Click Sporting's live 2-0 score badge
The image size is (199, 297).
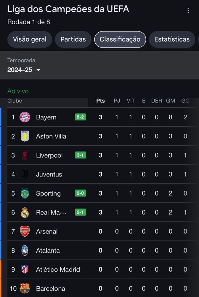(x=80, y=193)
